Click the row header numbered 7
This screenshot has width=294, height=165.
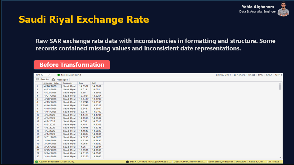39,106
